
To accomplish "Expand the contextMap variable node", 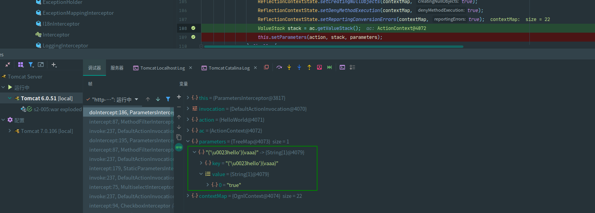I will [188, 196].
